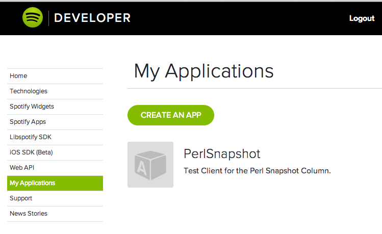Open the PerlSnapshot app cube icon
Viewport: 382px width, 234px height.
pyautogui.click(x=150, y=165)
